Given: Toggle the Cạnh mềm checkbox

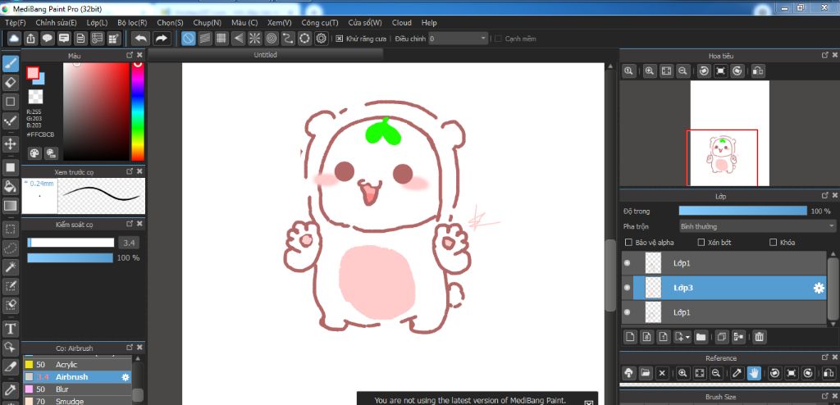Looking at the screenshot, I should [498, 39].
